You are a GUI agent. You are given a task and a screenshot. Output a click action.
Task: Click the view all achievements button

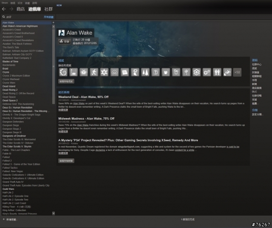66,81
